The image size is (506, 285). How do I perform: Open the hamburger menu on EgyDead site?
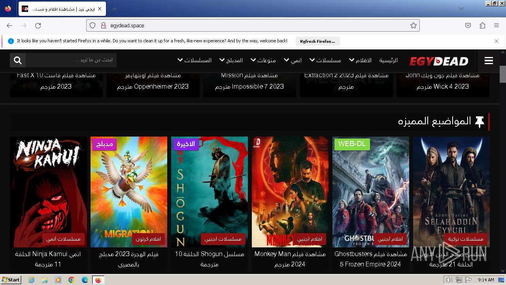click(489, 61)
